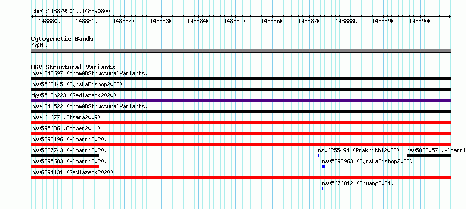
Task: Click the chr4:148879501..148890800 region label
Action: coord(71,11)
